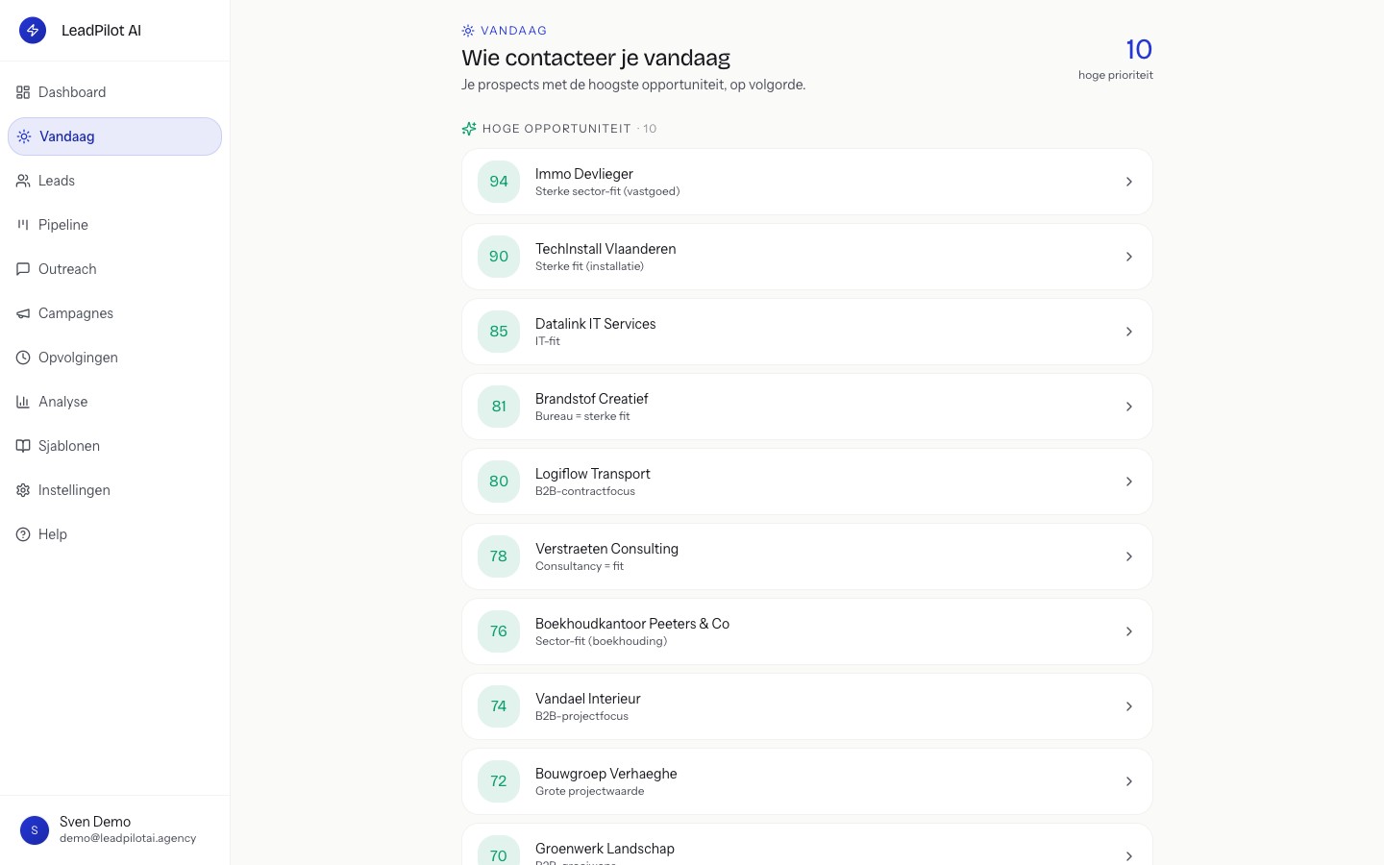Click the Pipeline columns icon
This screenshot has width=1384, height=865.
point(23,225)
